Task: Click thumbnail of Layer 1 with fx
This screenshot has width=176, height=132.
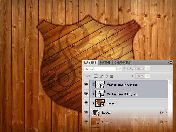Action: click(x=95, y=122)
